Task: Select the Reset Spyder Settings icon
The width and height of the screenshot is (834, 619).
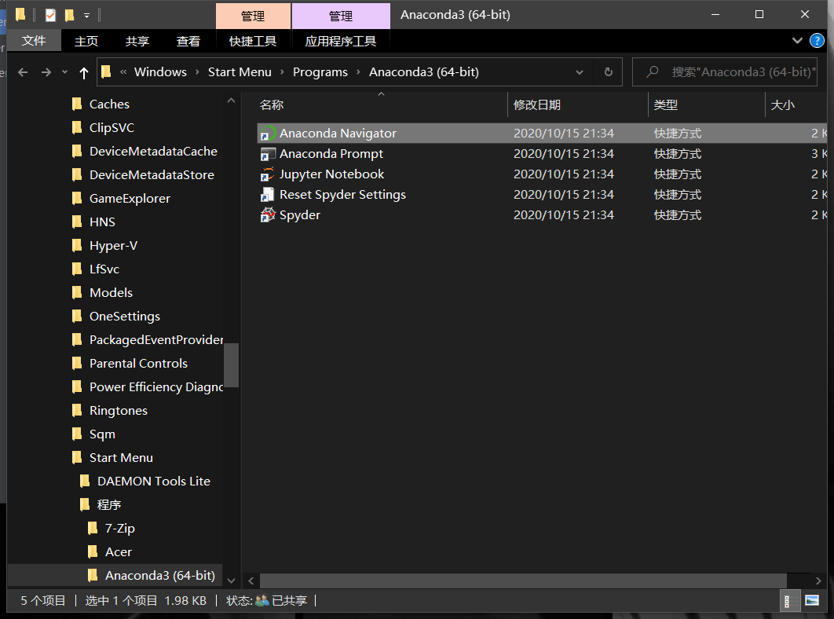Action: click(x=268, y=195)
